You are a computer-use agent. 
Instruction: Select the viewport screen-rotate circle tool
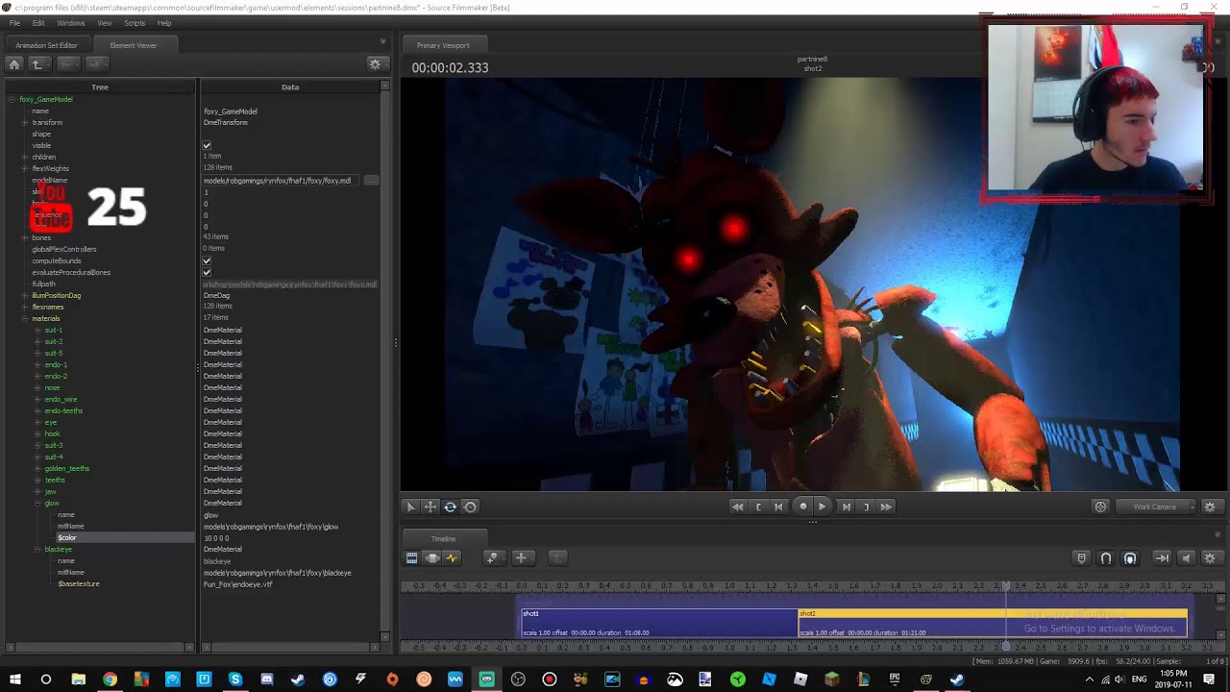(x=470, y=507)
